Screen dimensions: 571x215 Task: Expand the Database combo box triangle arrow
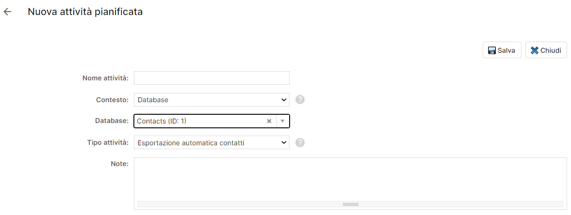pos(282,121)
